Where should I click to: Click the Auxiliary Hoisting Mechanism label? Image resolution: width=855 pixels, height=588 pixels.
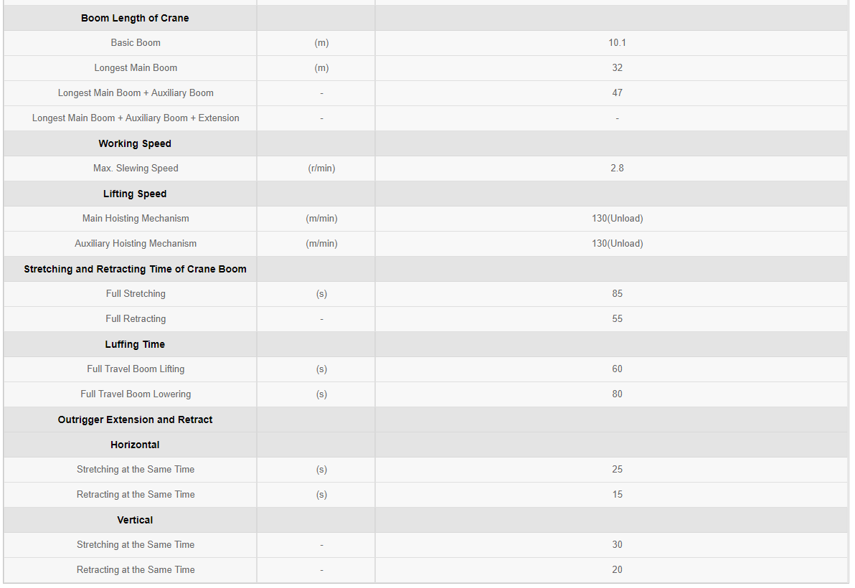click(136, 243)
